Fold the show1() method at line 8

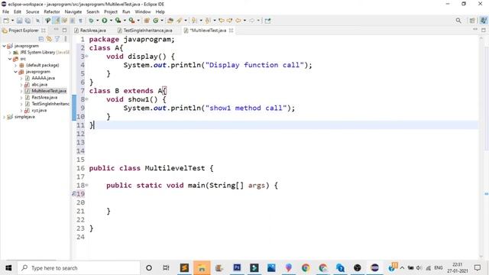pos(86,99)
